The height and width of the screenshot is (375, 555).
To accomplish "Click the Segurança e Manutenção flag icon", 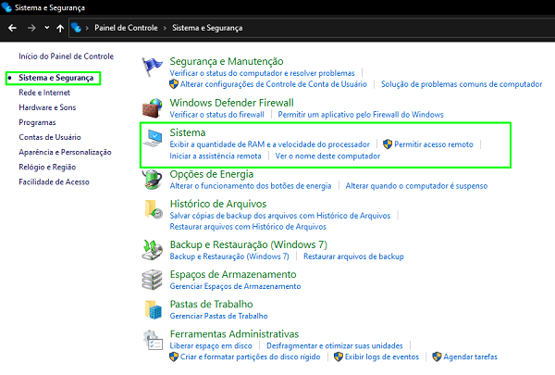I will click(x=154, y=68).
